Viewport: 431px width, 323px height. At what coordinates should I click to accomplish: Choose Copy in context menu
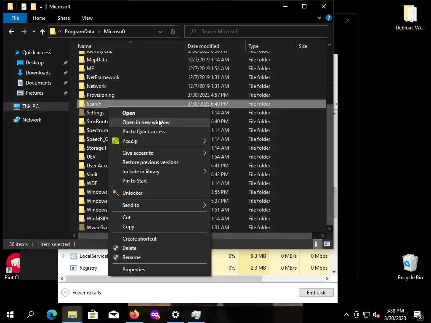coord(160,227)
